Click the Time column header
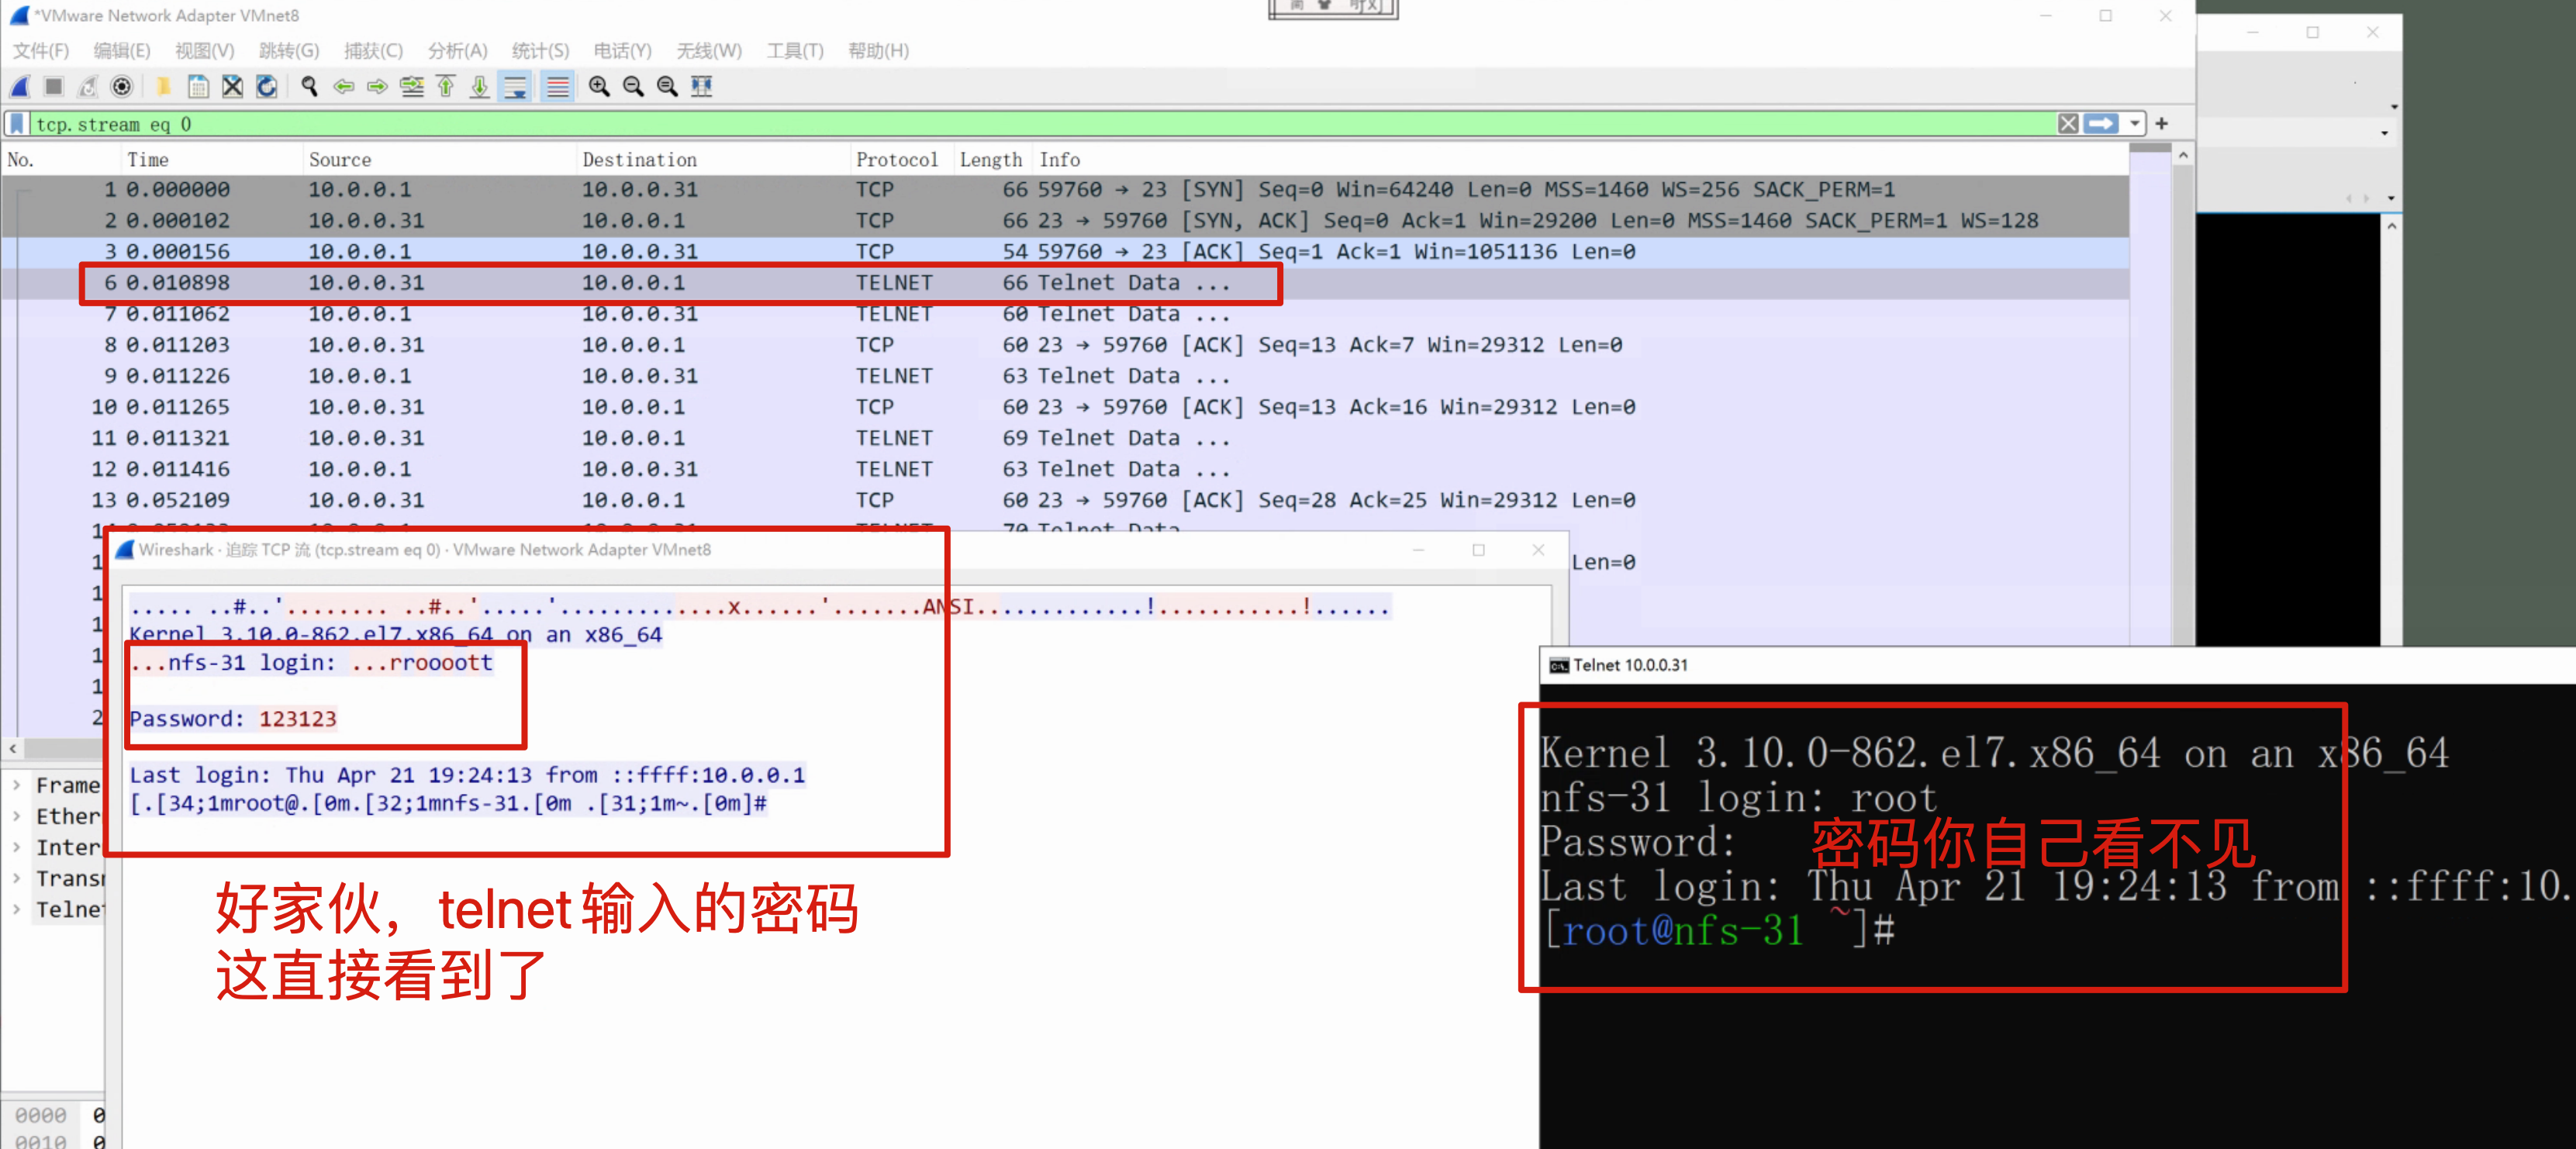The width and height of the screenshot is (2576, 1149). click(x=148, y=160)
